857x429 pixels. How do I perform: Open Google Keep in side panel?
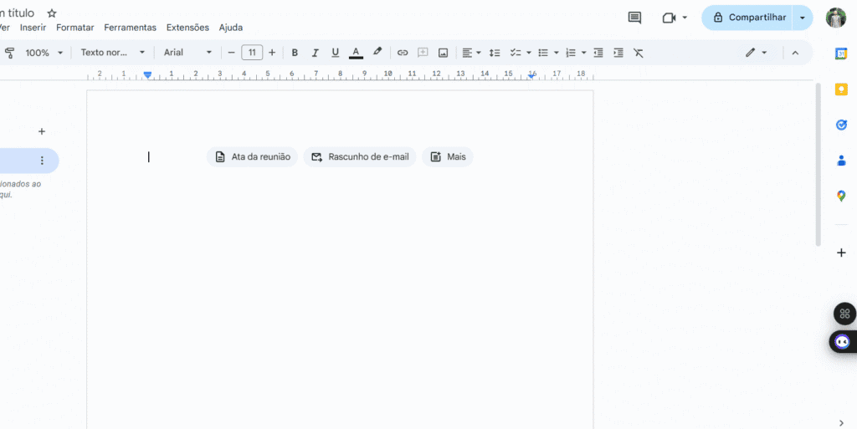[x=841, y=89]
